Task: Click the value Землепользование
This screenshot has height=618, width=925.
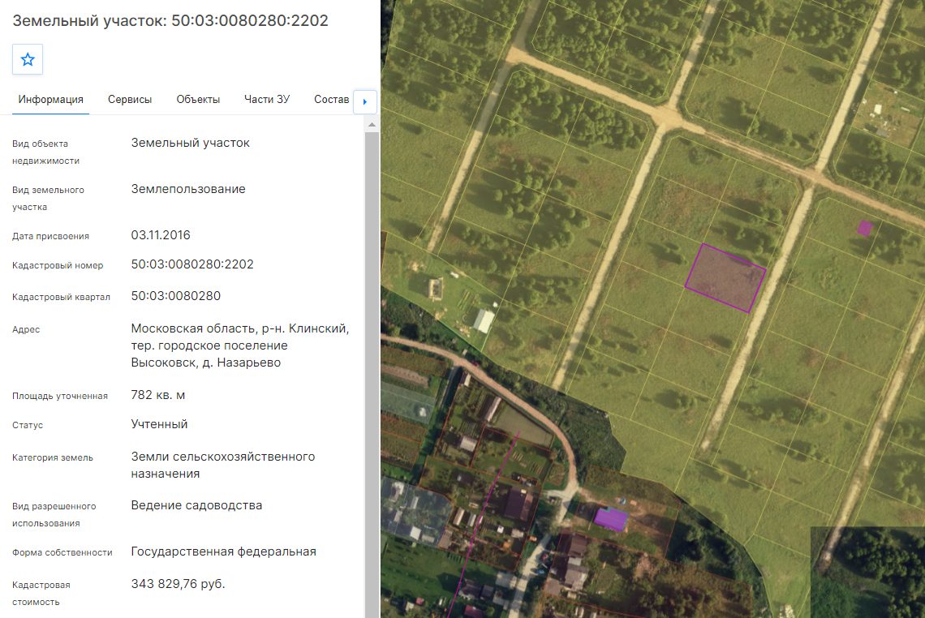Action: coord(188,189)
